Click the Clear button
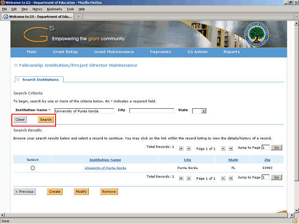The width and height of the screenshot is (299, 224). click(x=20, y=119)
